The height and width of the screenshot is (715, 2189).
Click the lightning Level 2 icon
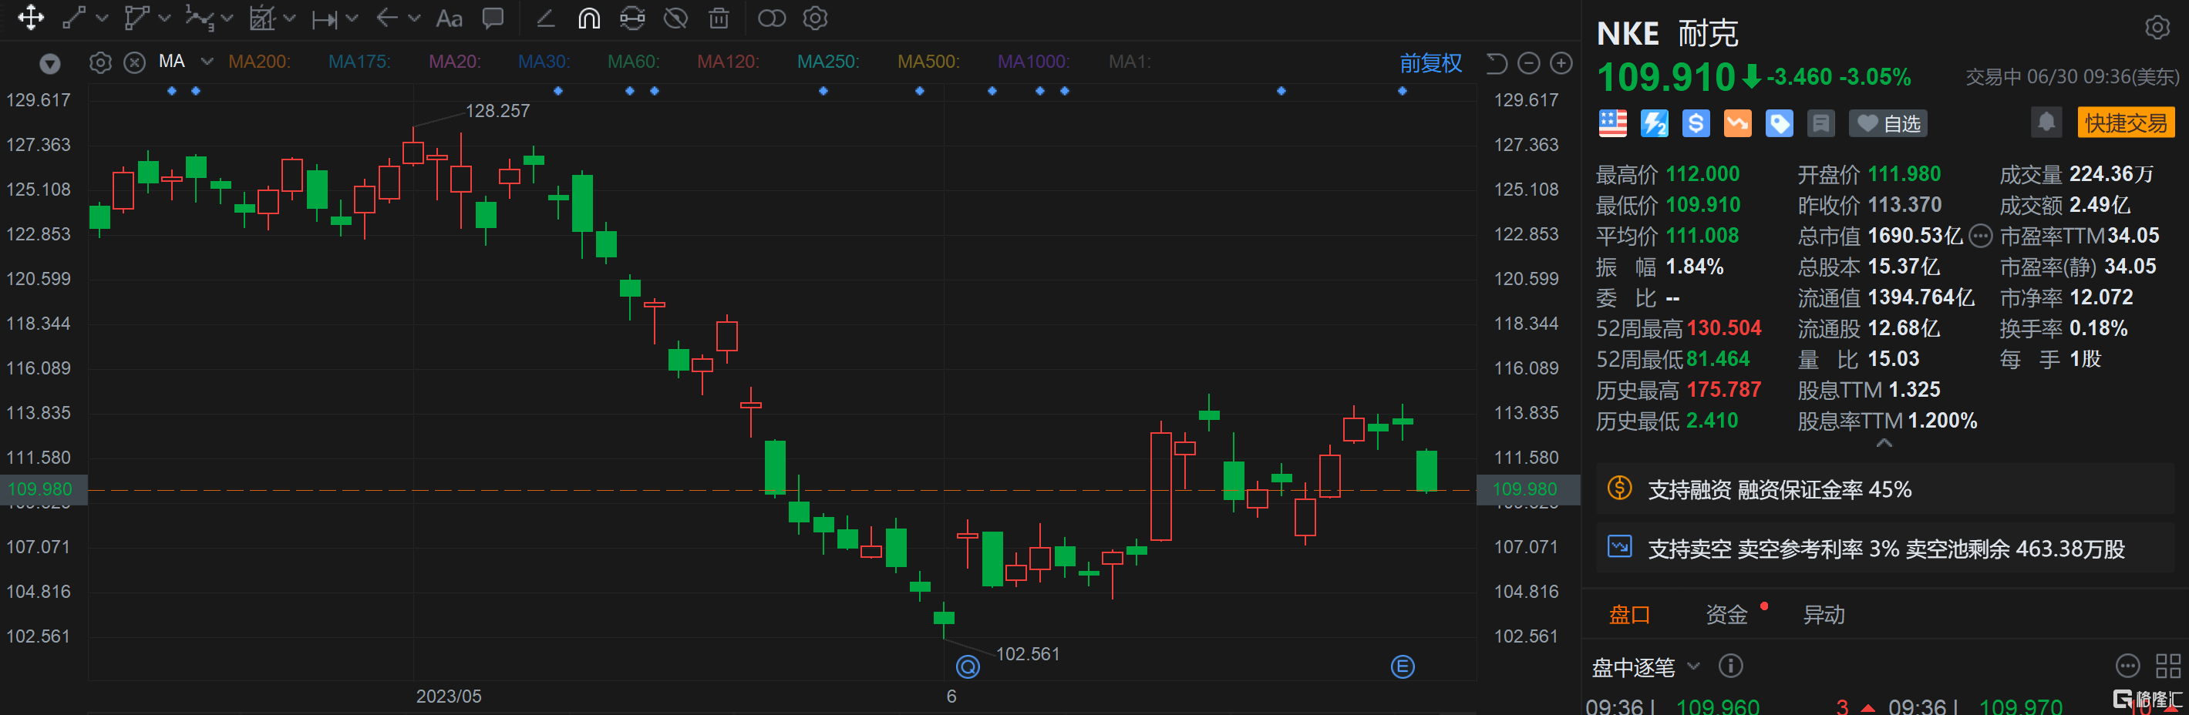click(x=1654, y=123)
